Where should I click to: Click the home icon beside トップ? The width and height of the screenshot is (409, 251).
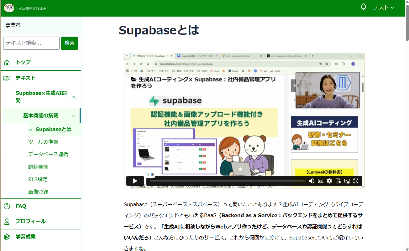7,62
